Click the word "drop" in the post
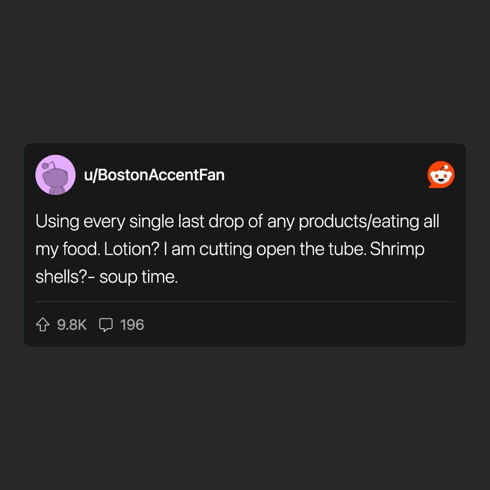This screenshot has width=490, height=490. pos(226,222)
